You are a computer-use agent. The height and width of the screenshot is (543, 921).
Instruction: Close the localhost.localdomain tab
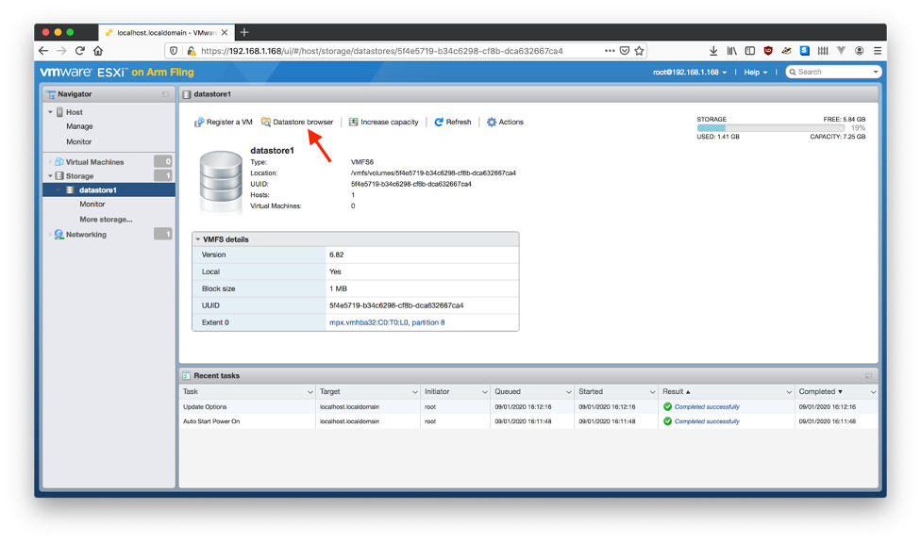pyautogui.click(x=225, y=32)
